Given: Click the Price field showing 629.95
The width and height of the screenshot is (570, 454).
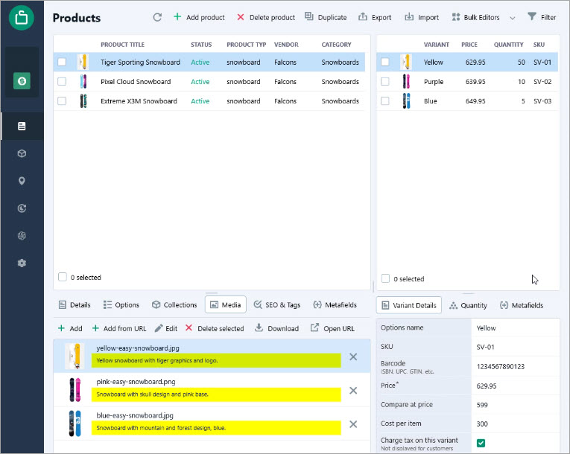Looking at the screenshot, I should click(x=515, y=386).
